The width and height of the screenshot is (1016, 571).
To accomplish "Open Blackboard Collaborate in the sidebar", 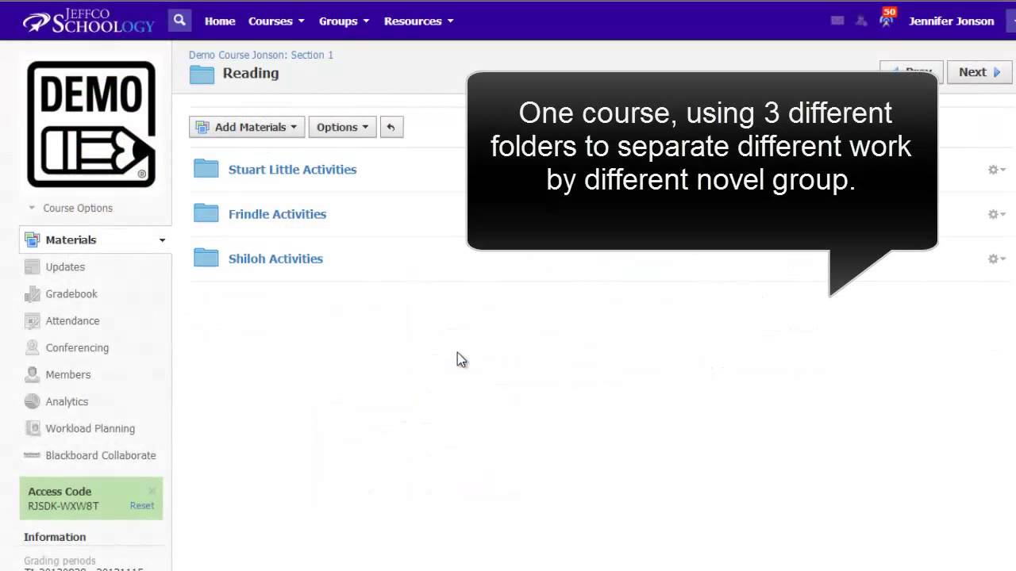I will (x=101, y=455).
